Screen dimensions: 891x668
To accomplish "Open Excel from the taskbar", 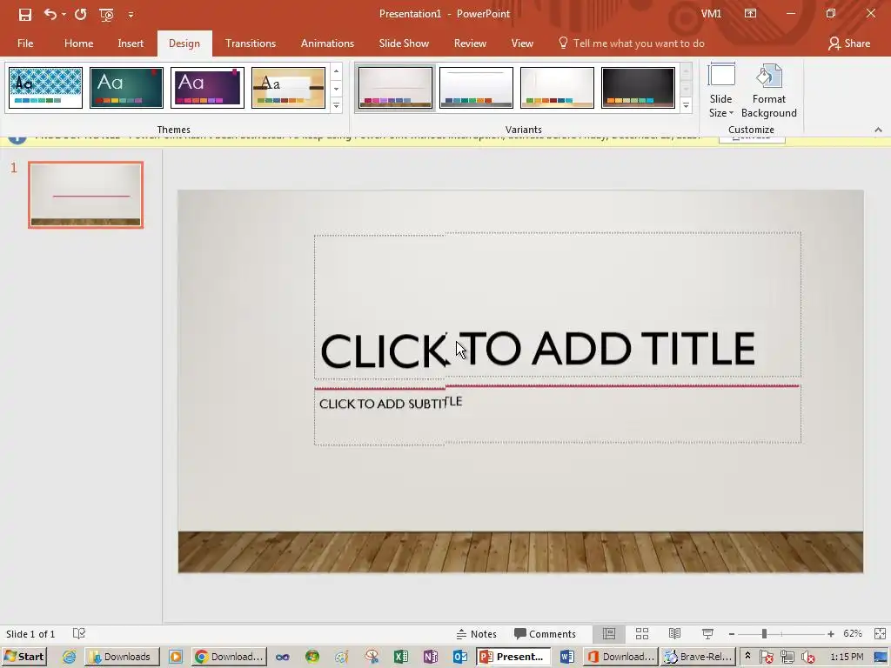I will click(x=400, y=657).
